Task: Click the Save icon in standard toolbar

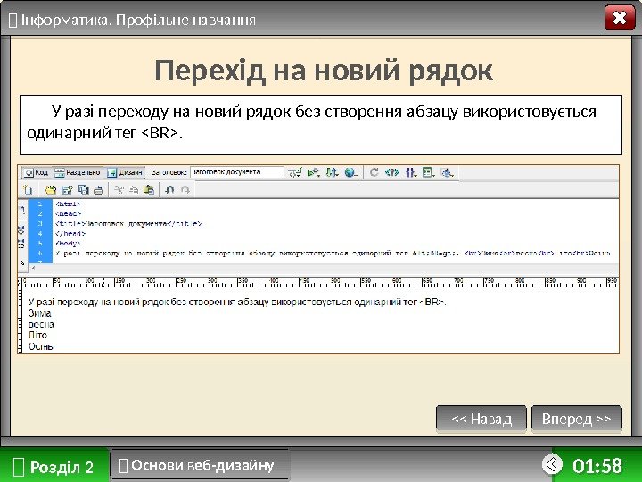Action: 66,190
